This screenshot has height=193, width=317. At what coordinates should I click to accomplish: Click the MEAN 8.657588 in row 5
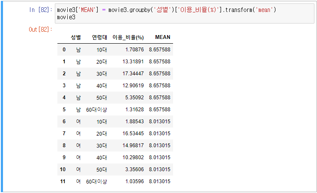[x=160, y=110]
